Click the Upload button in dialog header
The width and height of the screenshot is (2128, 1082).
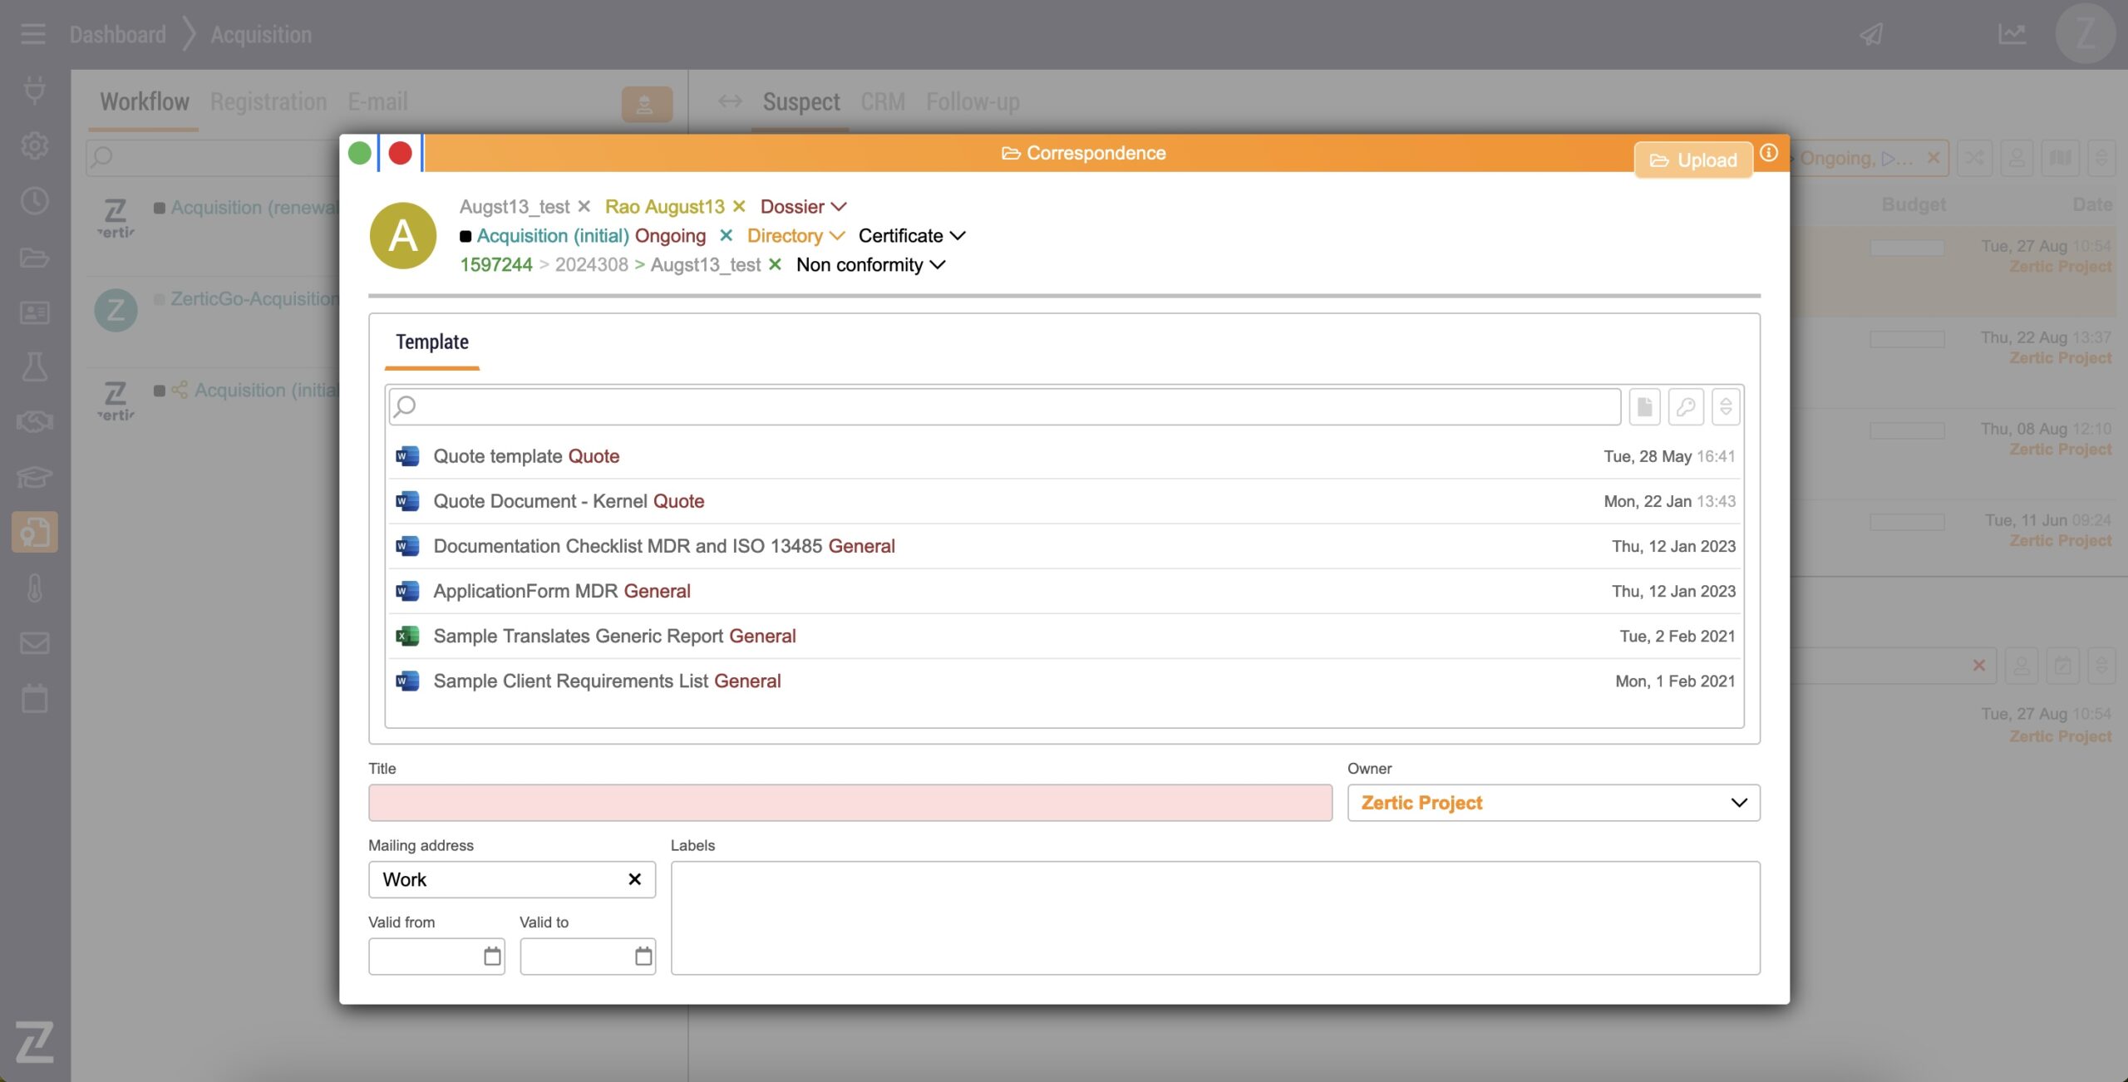tap(1692, 160)
